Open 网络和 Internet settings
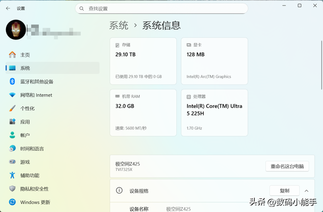323x212 pixels. click(x=36, y=95)
